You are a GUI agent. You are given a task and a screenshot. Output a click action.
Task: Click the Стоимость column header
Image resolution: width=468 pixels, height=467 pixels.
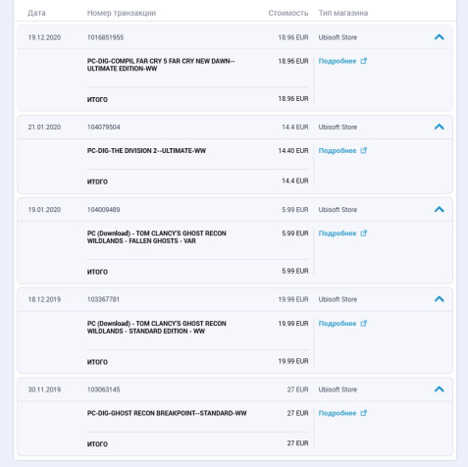tap(288, 13)
